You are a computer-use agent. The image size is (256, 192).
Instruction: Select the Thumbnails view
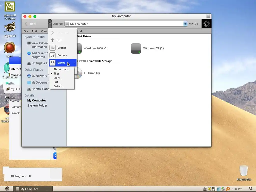click(x=61, y=69)
